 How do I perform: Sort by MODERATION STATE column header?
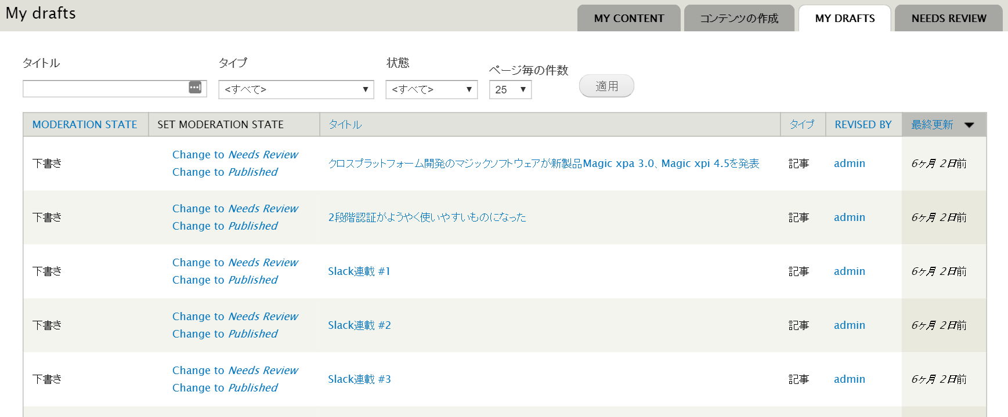85,125
